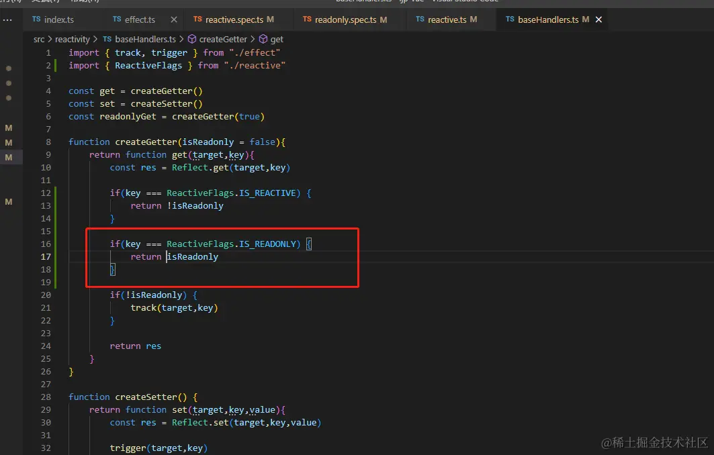Open the get breadcrumb symbol
The height and width of the screenshot is (455, 714).
coord(277,40)
